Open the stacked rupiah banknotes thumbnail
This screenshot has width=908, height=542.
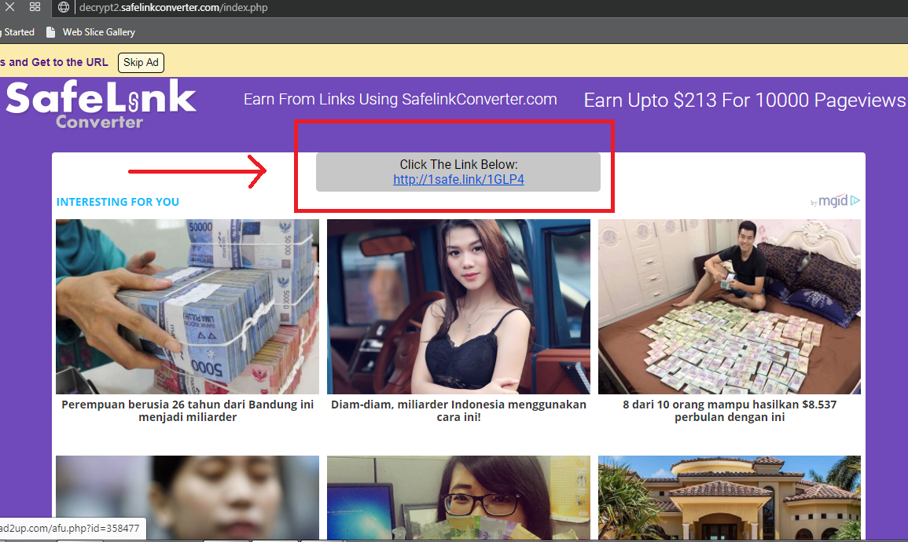[x=187, y=306]
